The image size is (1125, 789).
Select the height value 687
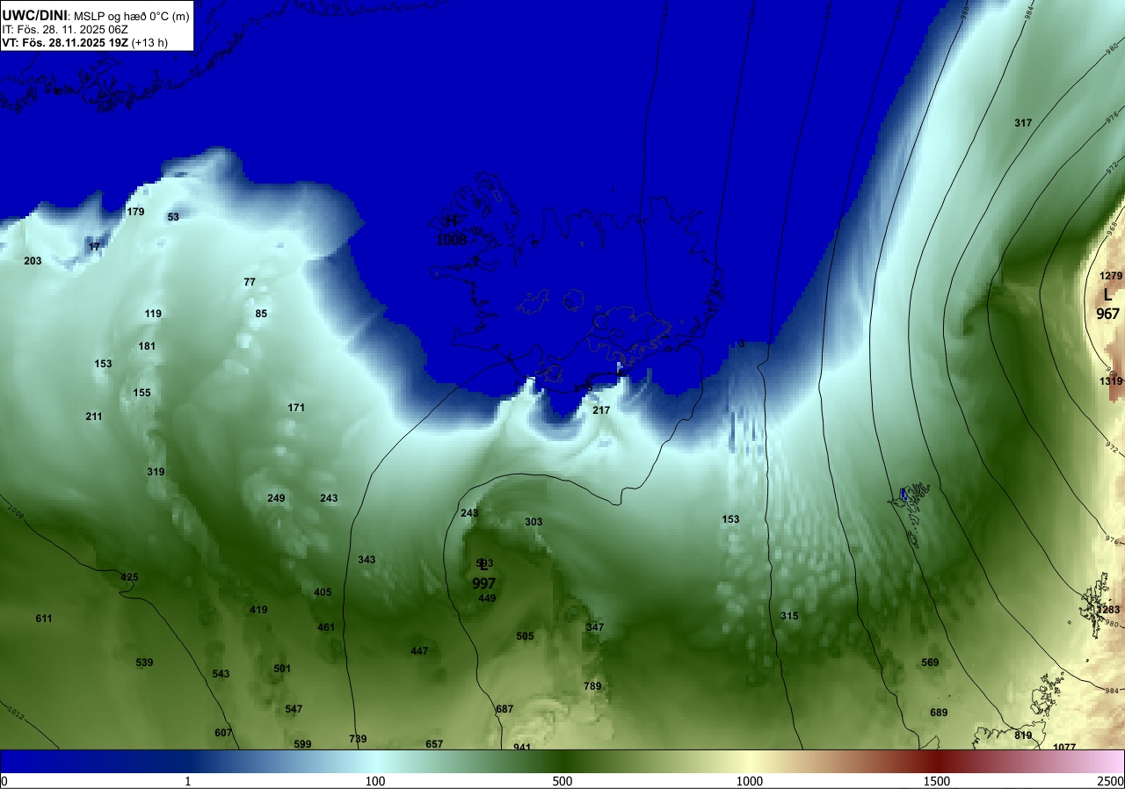pos(504,709)
